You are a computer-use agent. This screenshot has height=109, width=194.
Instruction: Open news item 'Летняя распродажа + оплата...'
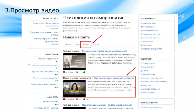pos(46,40)
